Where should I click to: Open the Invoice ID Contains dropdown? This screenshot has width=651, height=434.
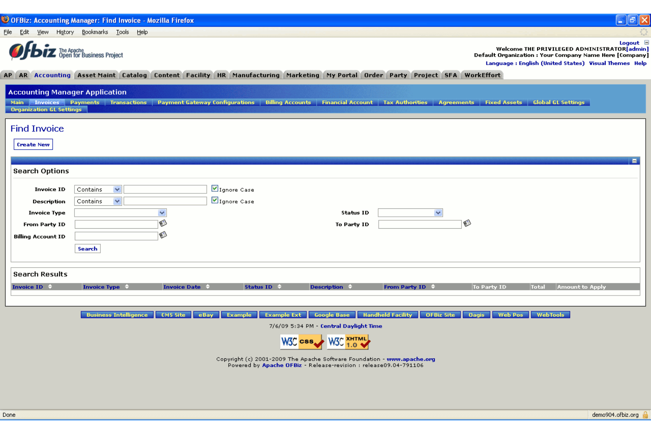tap(98, 190)
